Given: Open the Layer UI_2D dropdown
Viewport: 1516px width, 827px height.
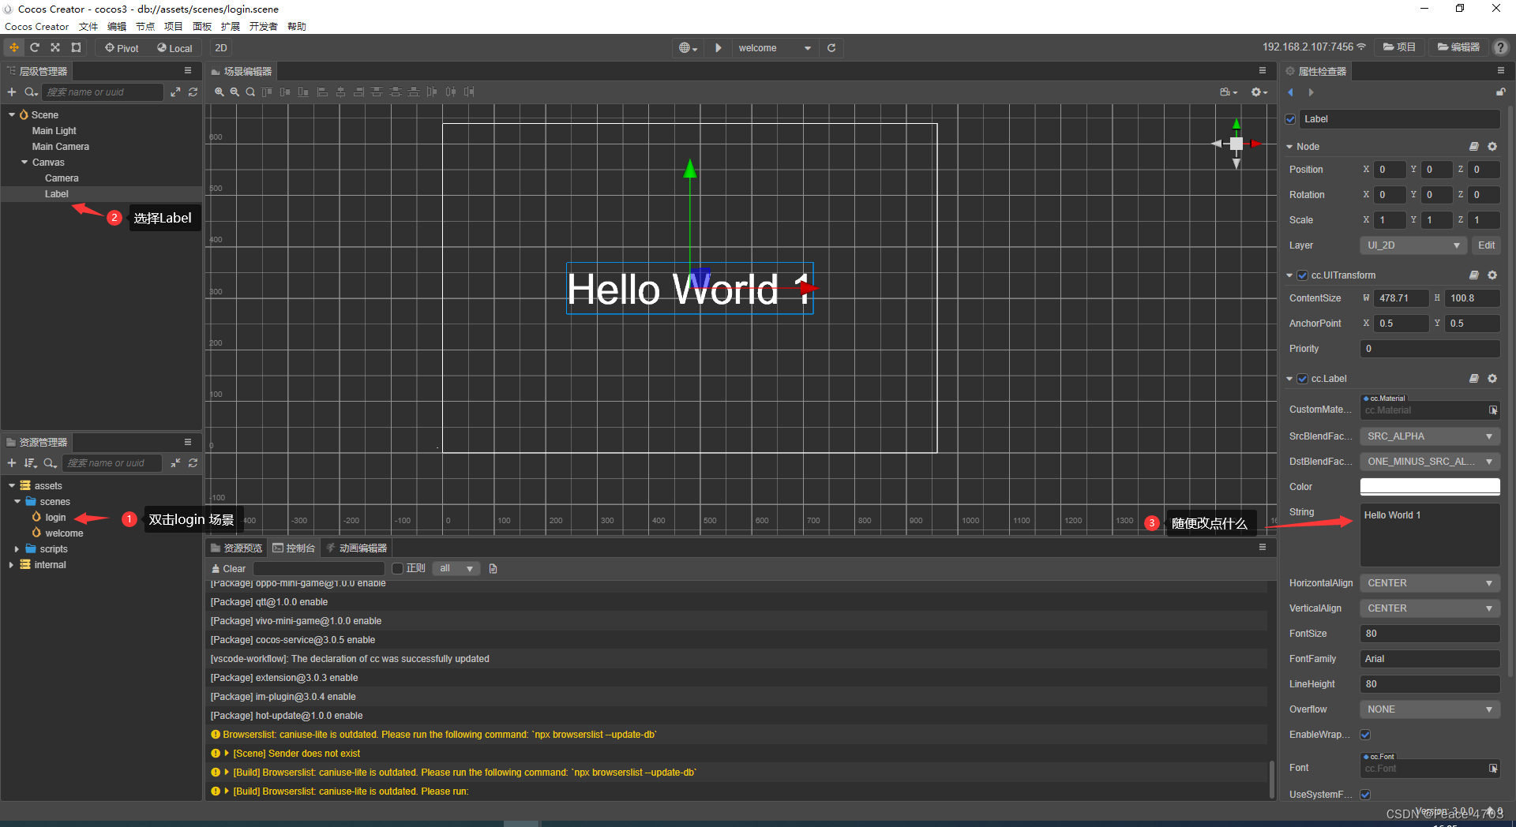Looking at the screenshot, I should click(x=1413, y=245).
